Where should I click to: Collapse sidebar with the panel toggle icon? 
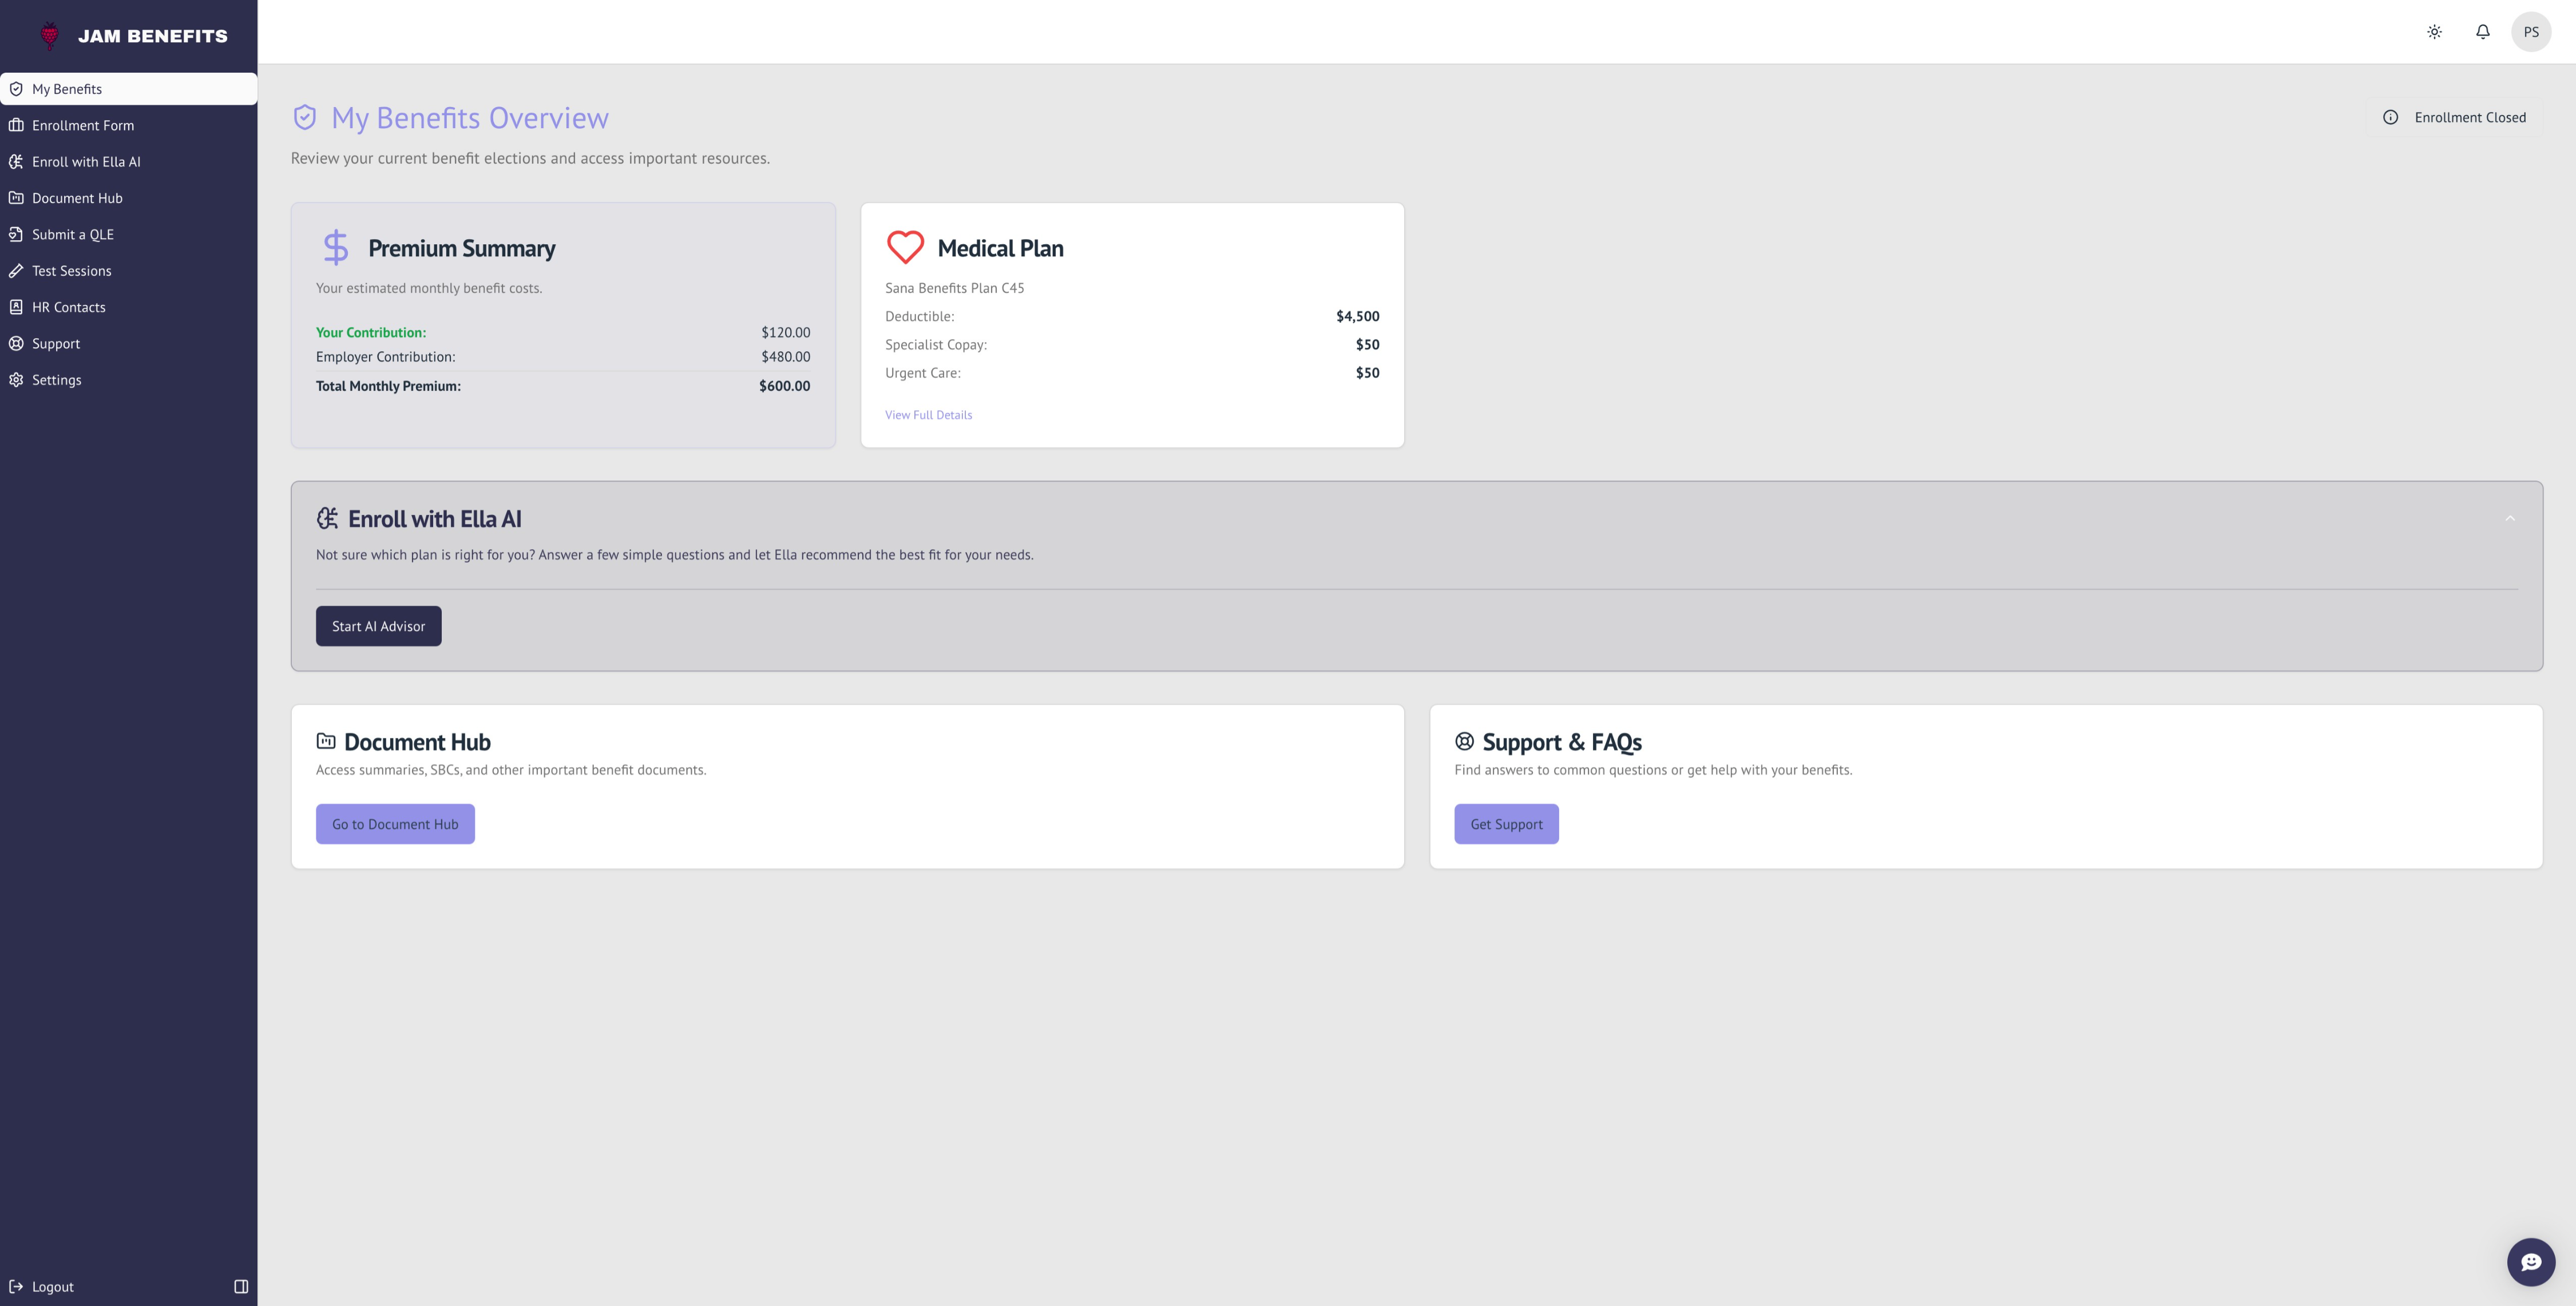click(241, 1286)
